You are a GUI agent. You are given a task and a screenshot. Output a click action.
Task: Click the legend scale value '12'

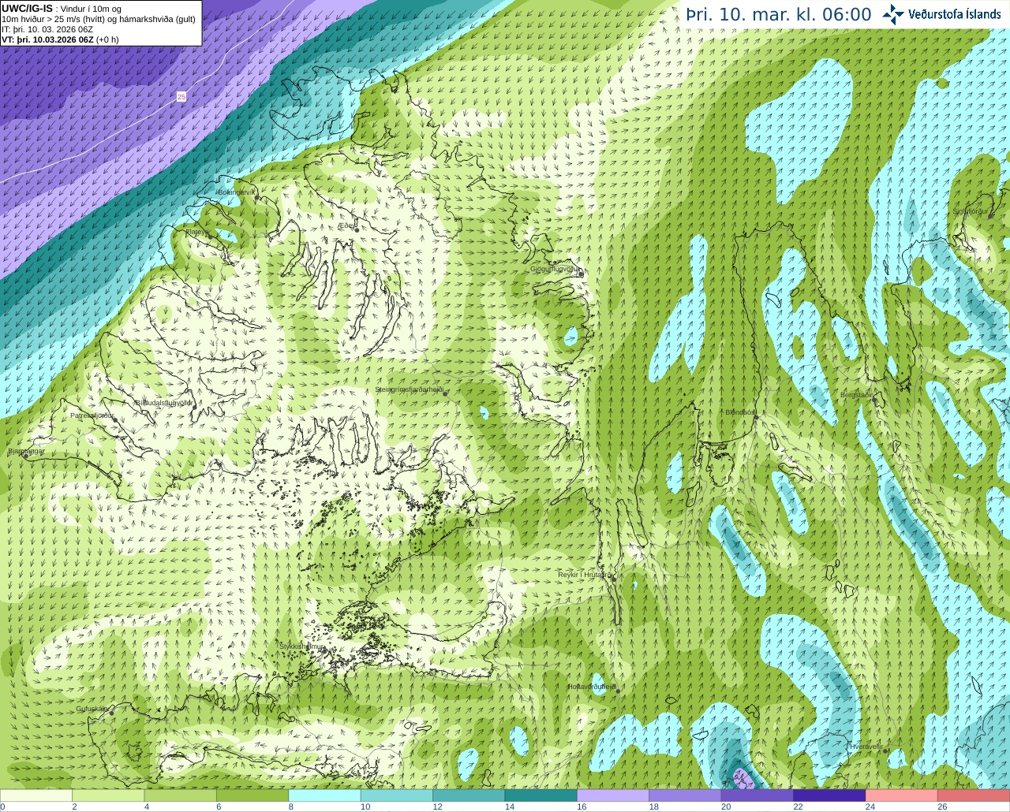coord(437,806)
